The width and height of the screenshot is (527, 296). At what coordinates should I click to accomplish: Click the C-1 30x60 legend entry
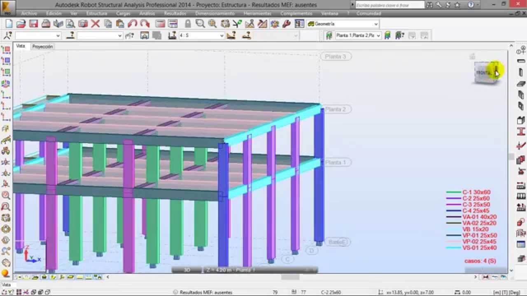click(469, 192)
